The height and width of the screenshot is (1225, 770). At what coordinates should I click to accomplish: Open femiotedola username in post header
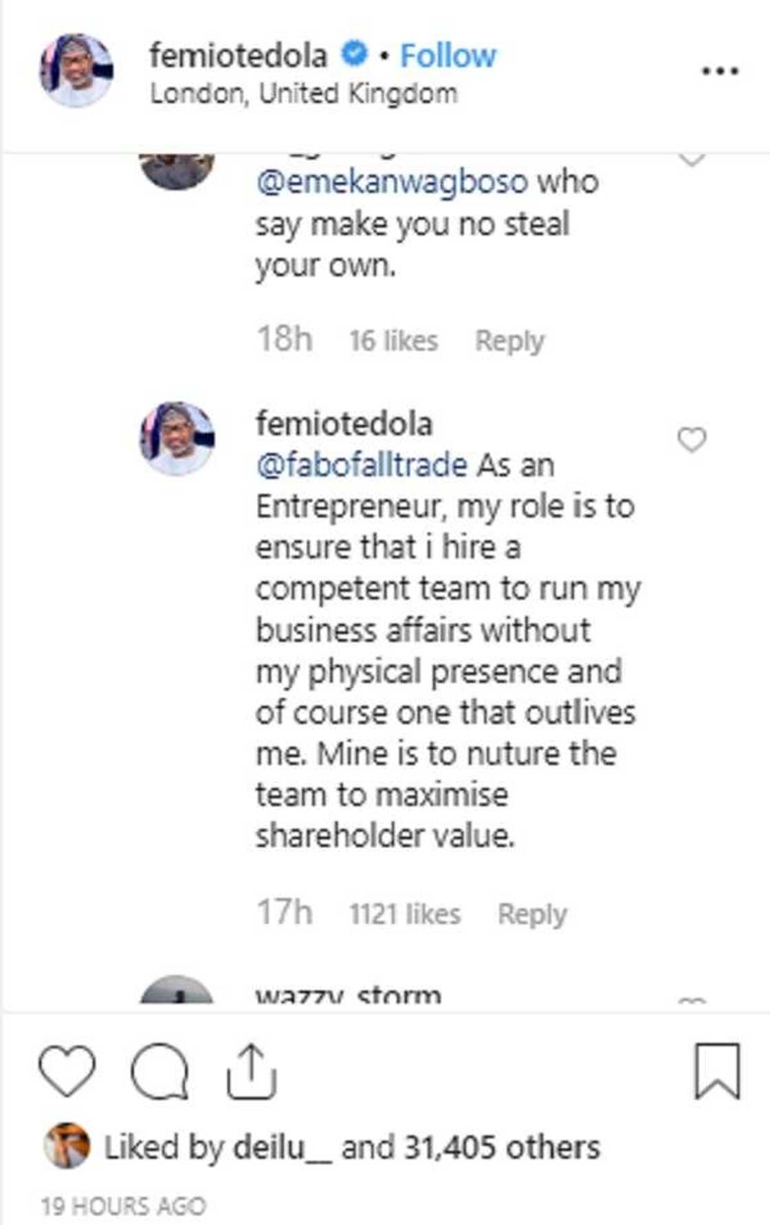[238, 56]
